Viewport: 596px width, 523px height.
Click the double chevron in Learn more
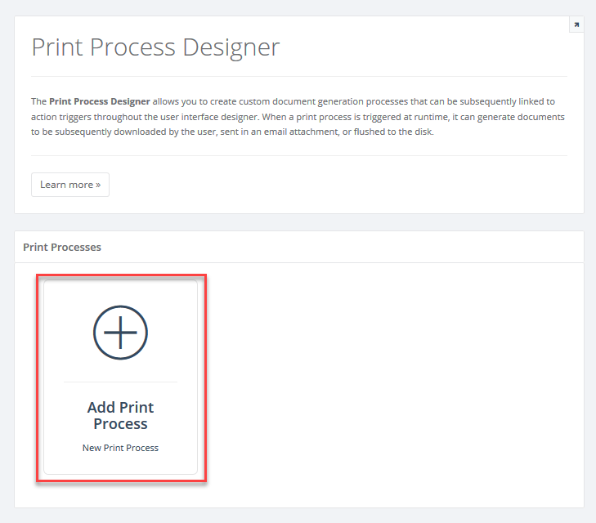(x=98, y=185)
